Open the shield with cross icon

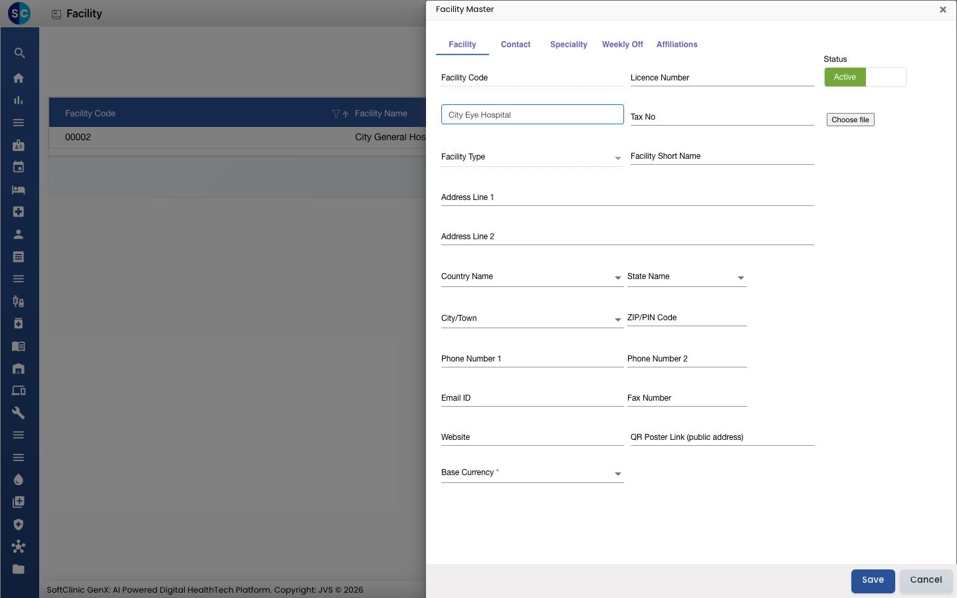point(19,524)
